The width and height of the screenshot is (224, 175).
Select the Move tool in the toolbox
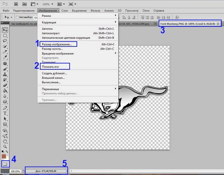pyautogui.click(x=5, y=30)
